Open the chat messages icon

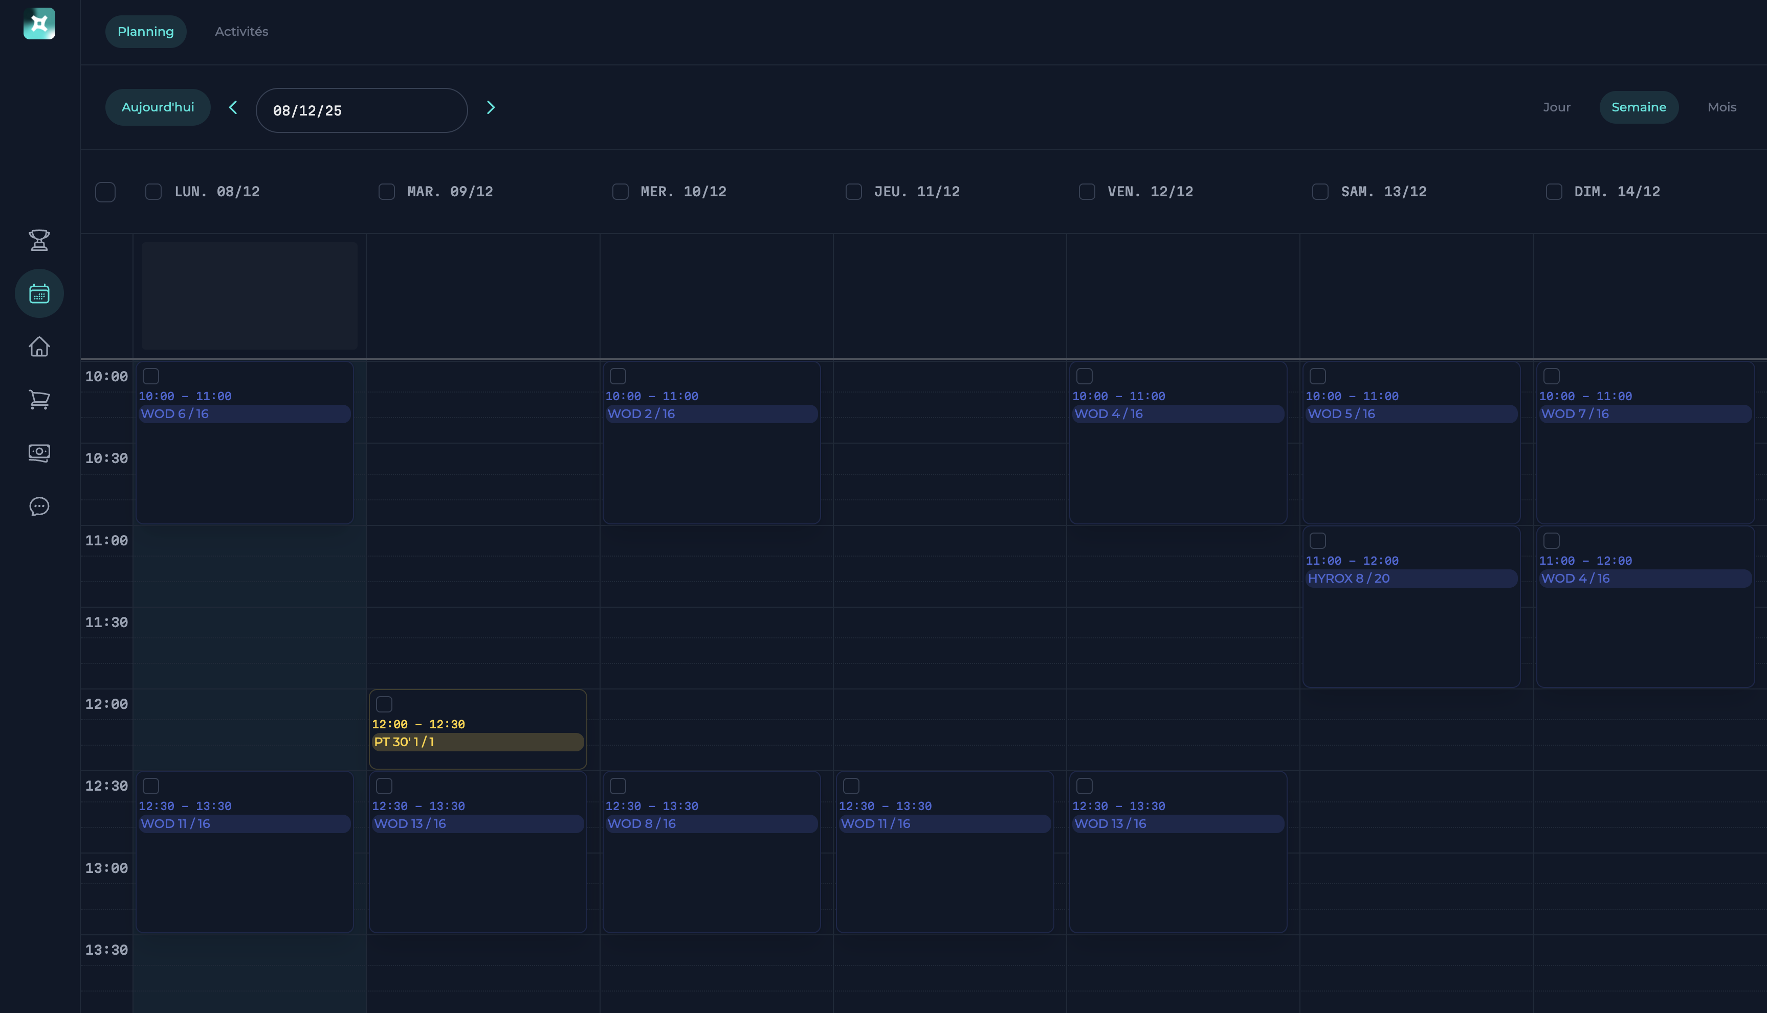pyautogui.click(x=39, y=506)
